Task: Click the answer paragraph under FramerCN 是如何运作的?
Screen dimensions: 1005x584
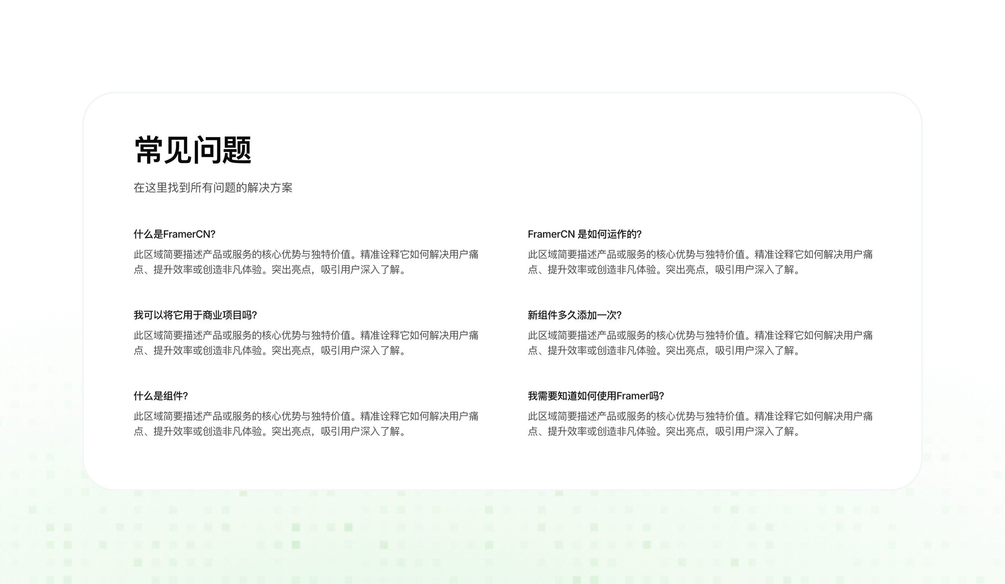Action: [700, 262]
